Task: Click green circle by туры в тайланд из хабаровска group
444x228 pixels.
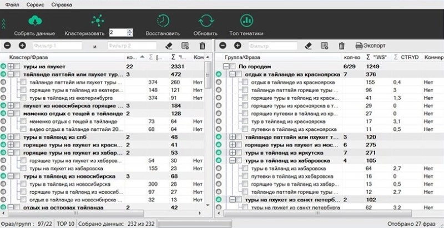Action: [219, 160]
